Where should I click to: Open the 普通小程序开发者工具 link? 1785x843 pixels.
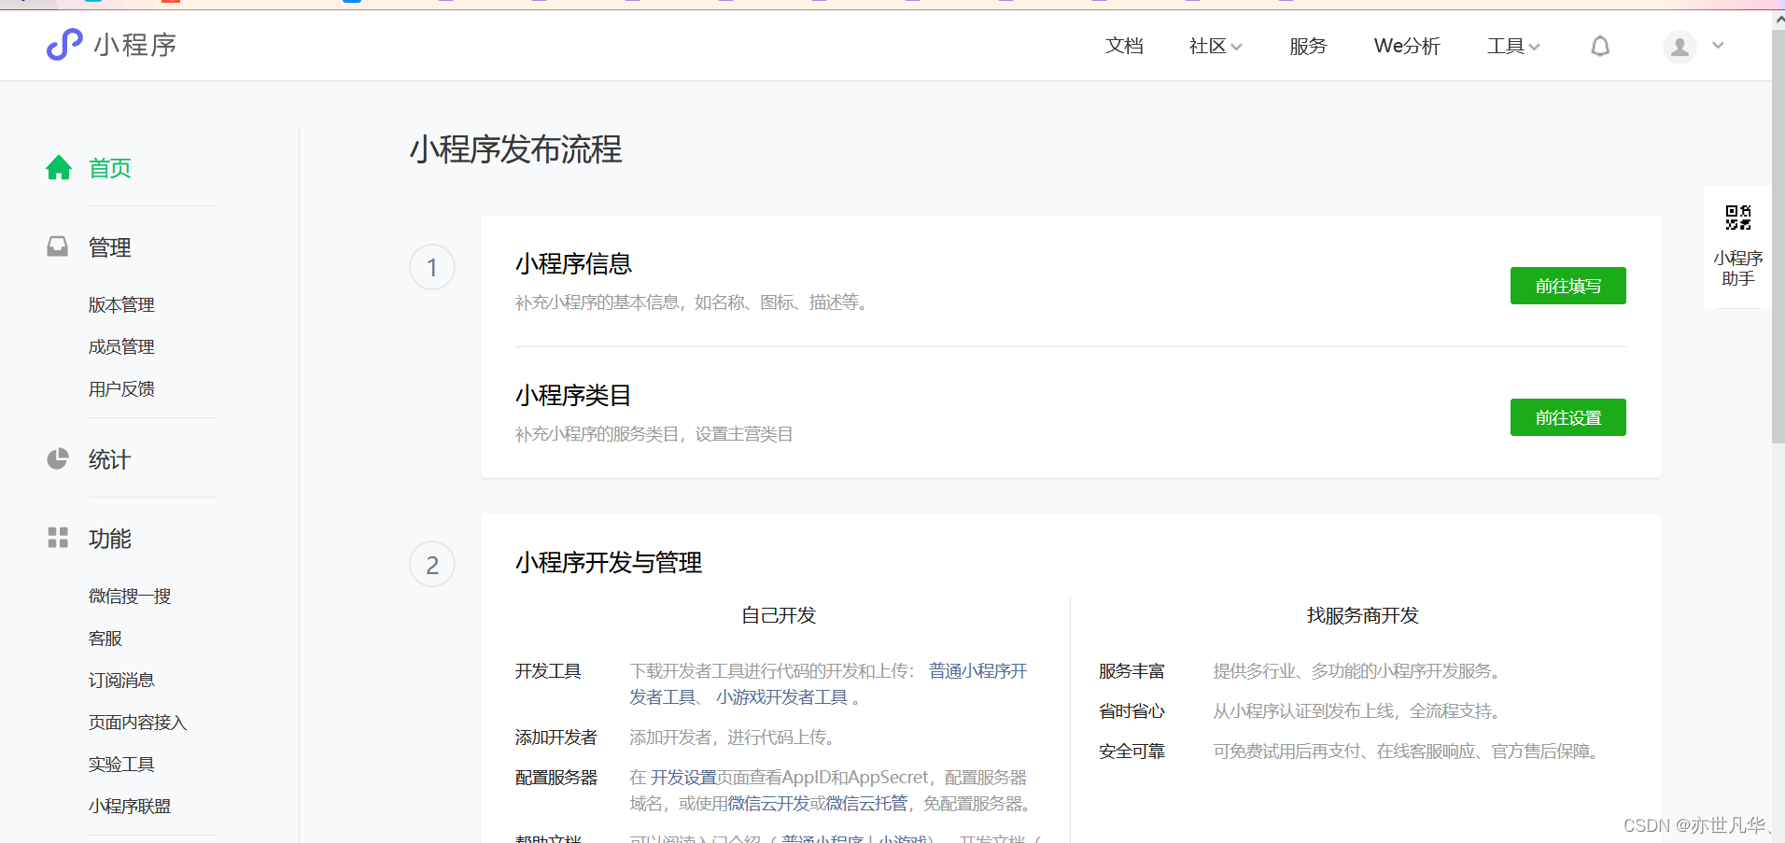828,684
